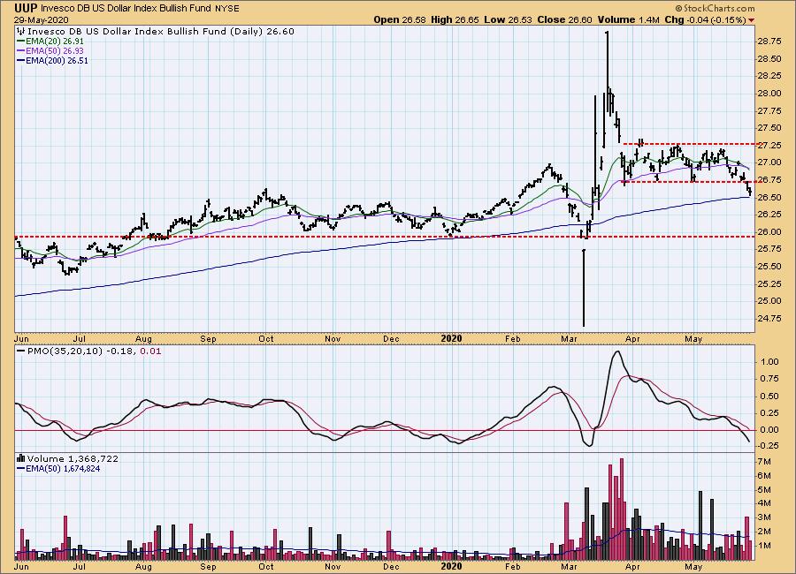Click the red down arrow beside Chg

click(x=751, y=20)
